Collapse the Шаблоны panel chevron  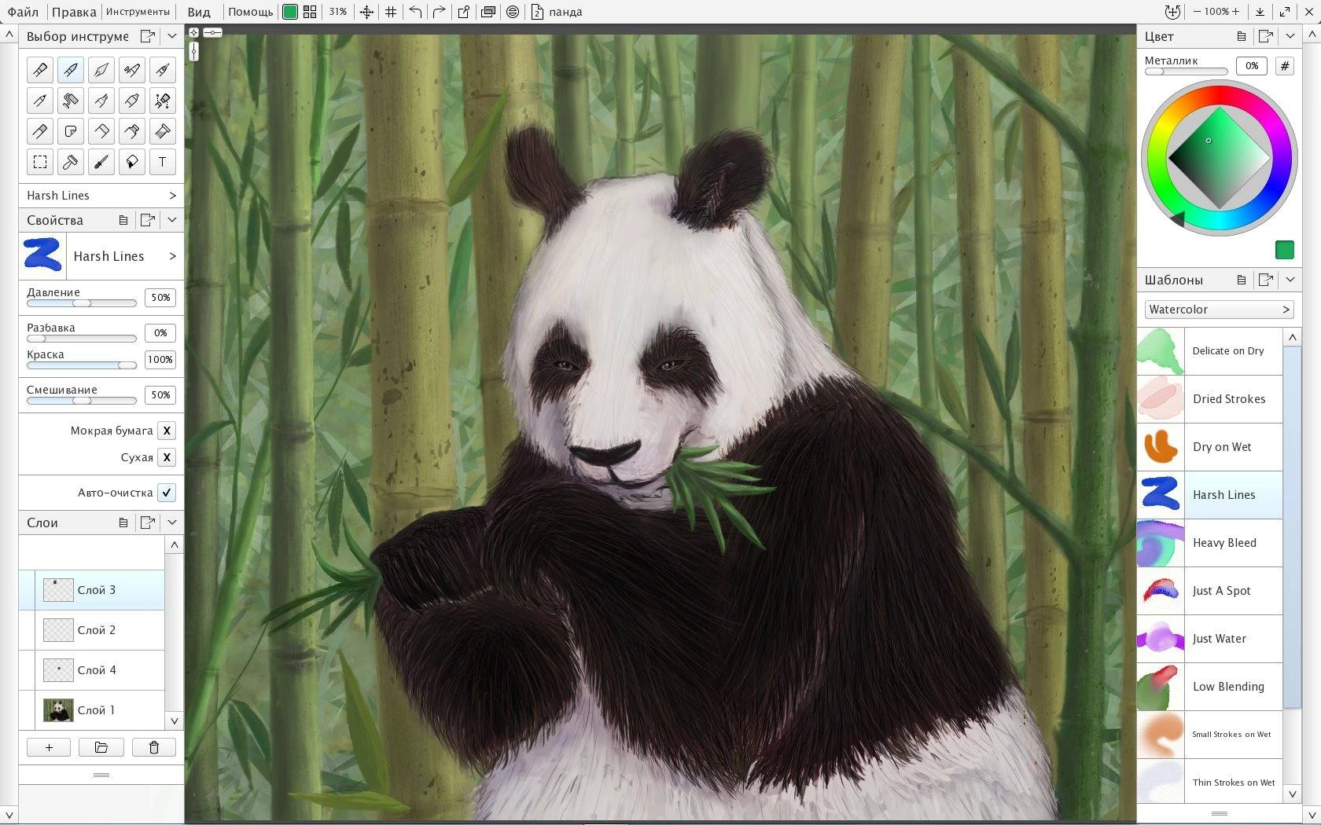point(1290,280)
